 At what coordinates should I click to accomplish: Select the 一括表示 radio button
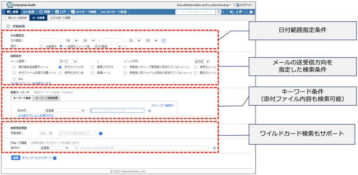pyautogui.click(x=61, y=46)
